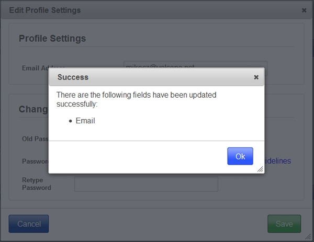Click the Cancel button
This screenshot has height=242, width=314.
[x=29, y=224]
